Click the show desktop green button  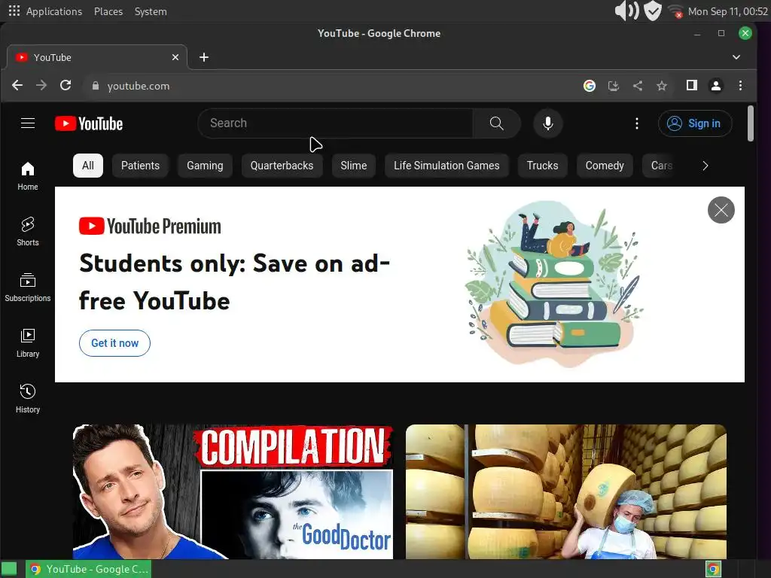pos(9,569)
